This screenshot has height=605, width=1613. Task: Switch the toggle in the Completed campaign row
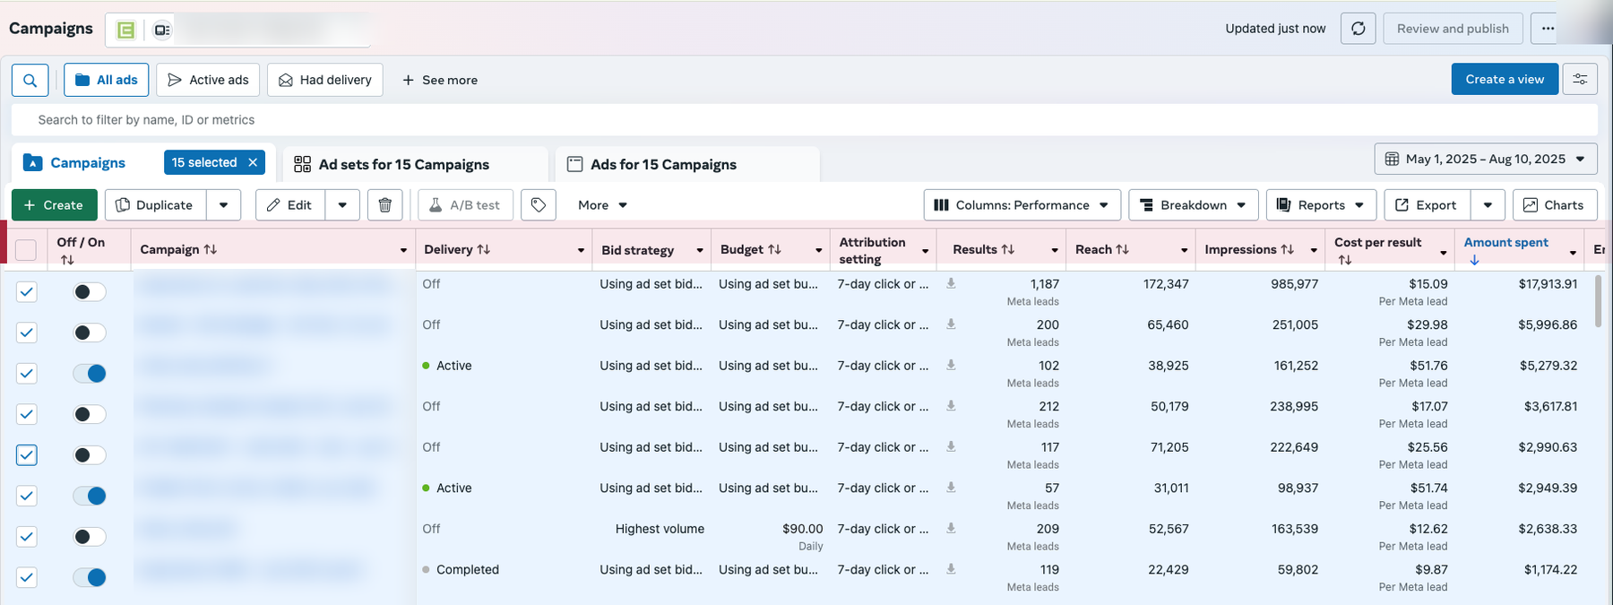[x=89, y=577]
